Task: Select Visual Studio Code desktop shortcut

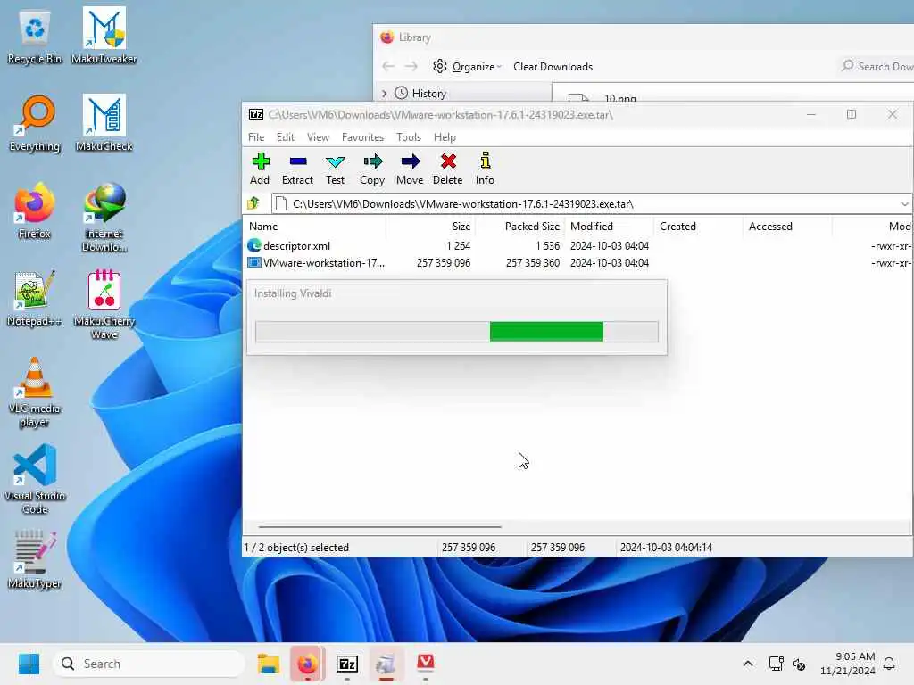Action: (35, 479)
